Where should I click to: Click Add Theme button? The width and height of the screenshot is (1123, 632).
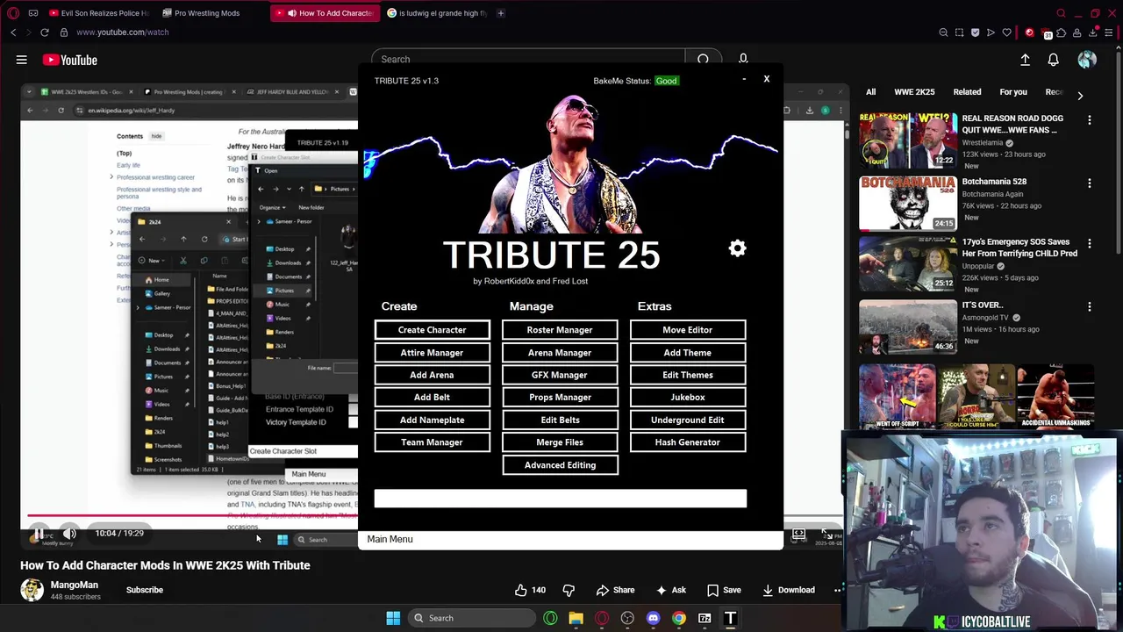coord(688,353)
